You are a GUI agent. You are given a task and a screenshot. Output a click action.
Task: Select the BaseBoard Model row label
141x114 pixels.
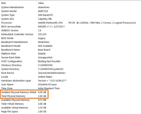(x=11, y=46)
